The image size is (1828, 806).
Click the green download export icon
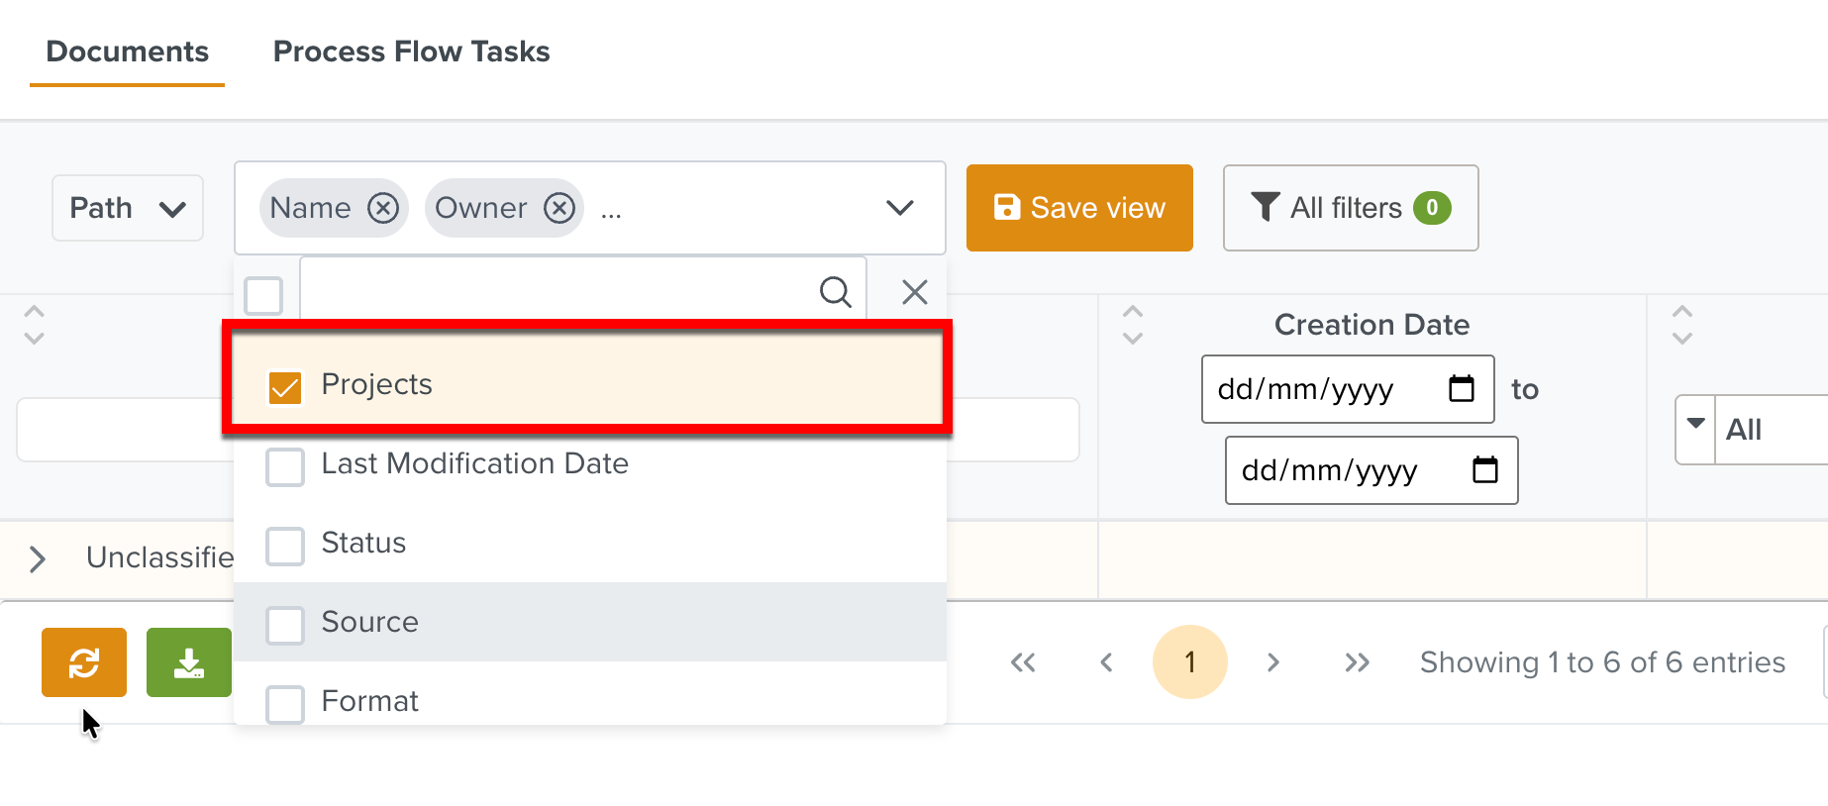[x=189, y=662]
